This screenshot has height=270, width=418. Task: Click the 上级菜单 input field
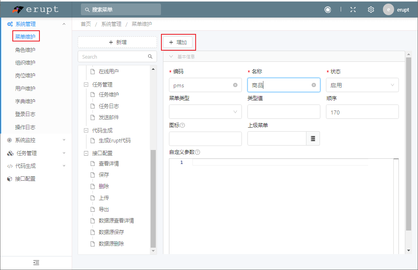[x=277, y=138]
